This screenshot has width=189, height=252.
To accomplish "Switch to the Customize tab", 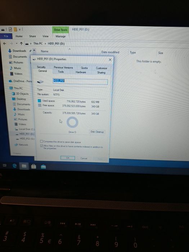I will pos(102,68).
